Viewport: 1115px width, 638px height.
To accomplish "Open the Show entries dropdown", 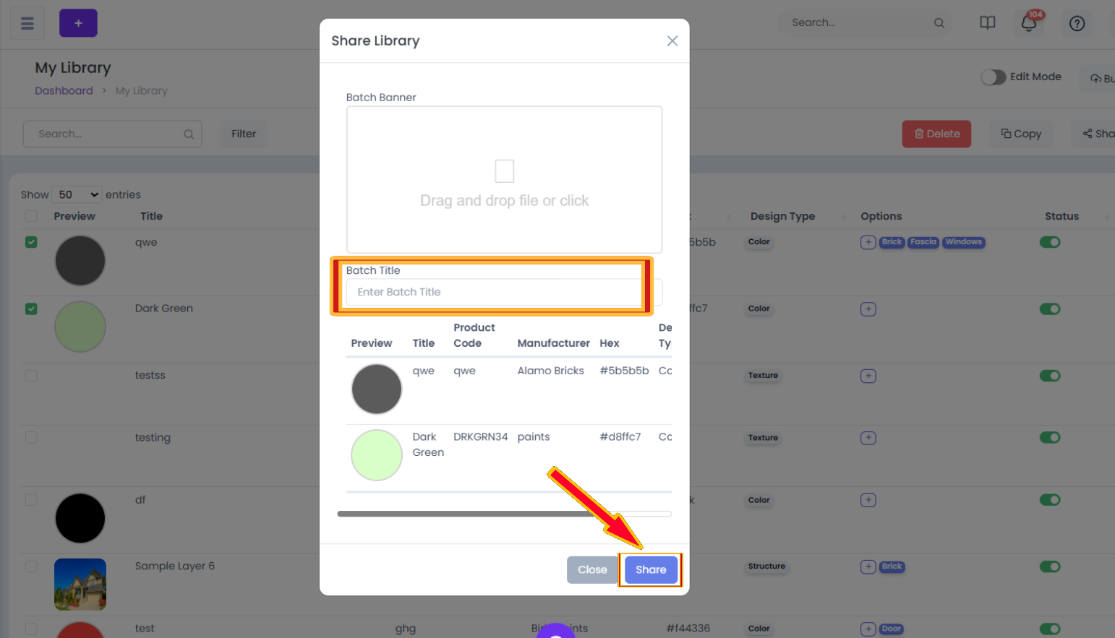I will coord(77,194).
